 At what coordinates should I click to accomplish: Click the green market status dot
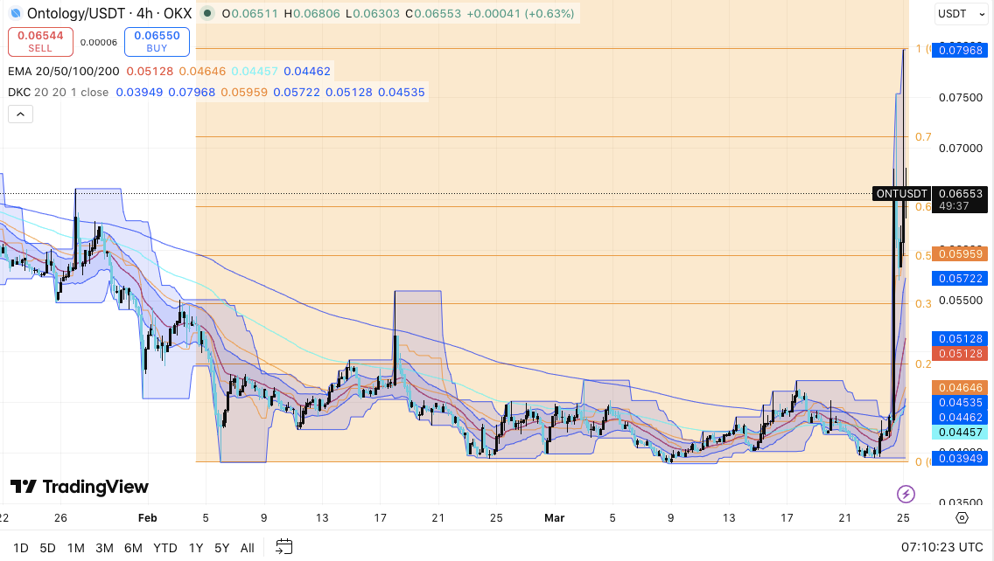(x=206, y=14)
